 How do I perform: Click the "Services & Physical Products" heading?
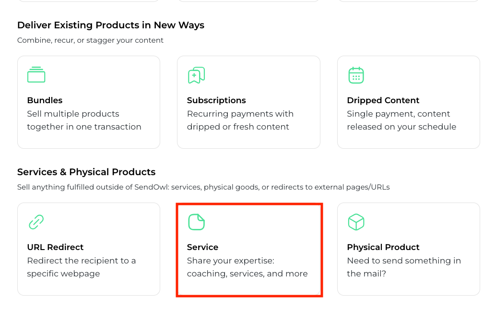click(86, 172)
